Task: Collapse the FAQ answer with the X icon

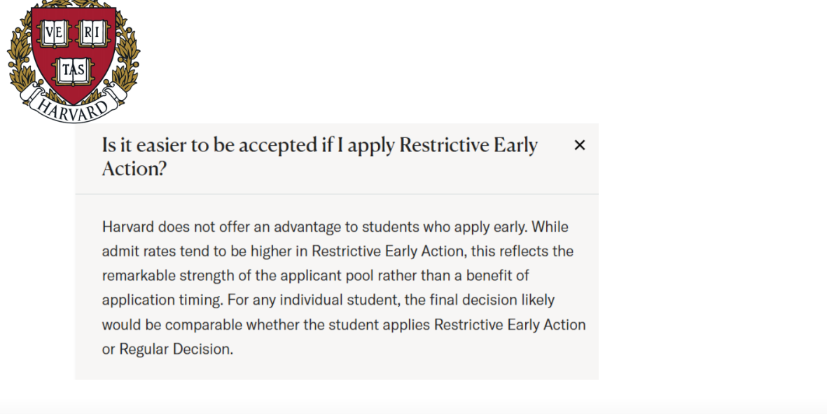Action: (579, 145)
